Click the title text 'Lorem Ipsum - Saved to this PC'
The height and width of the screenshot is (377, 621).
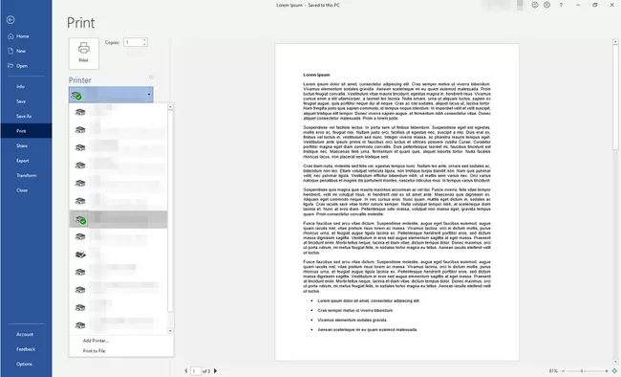[308, 5]
